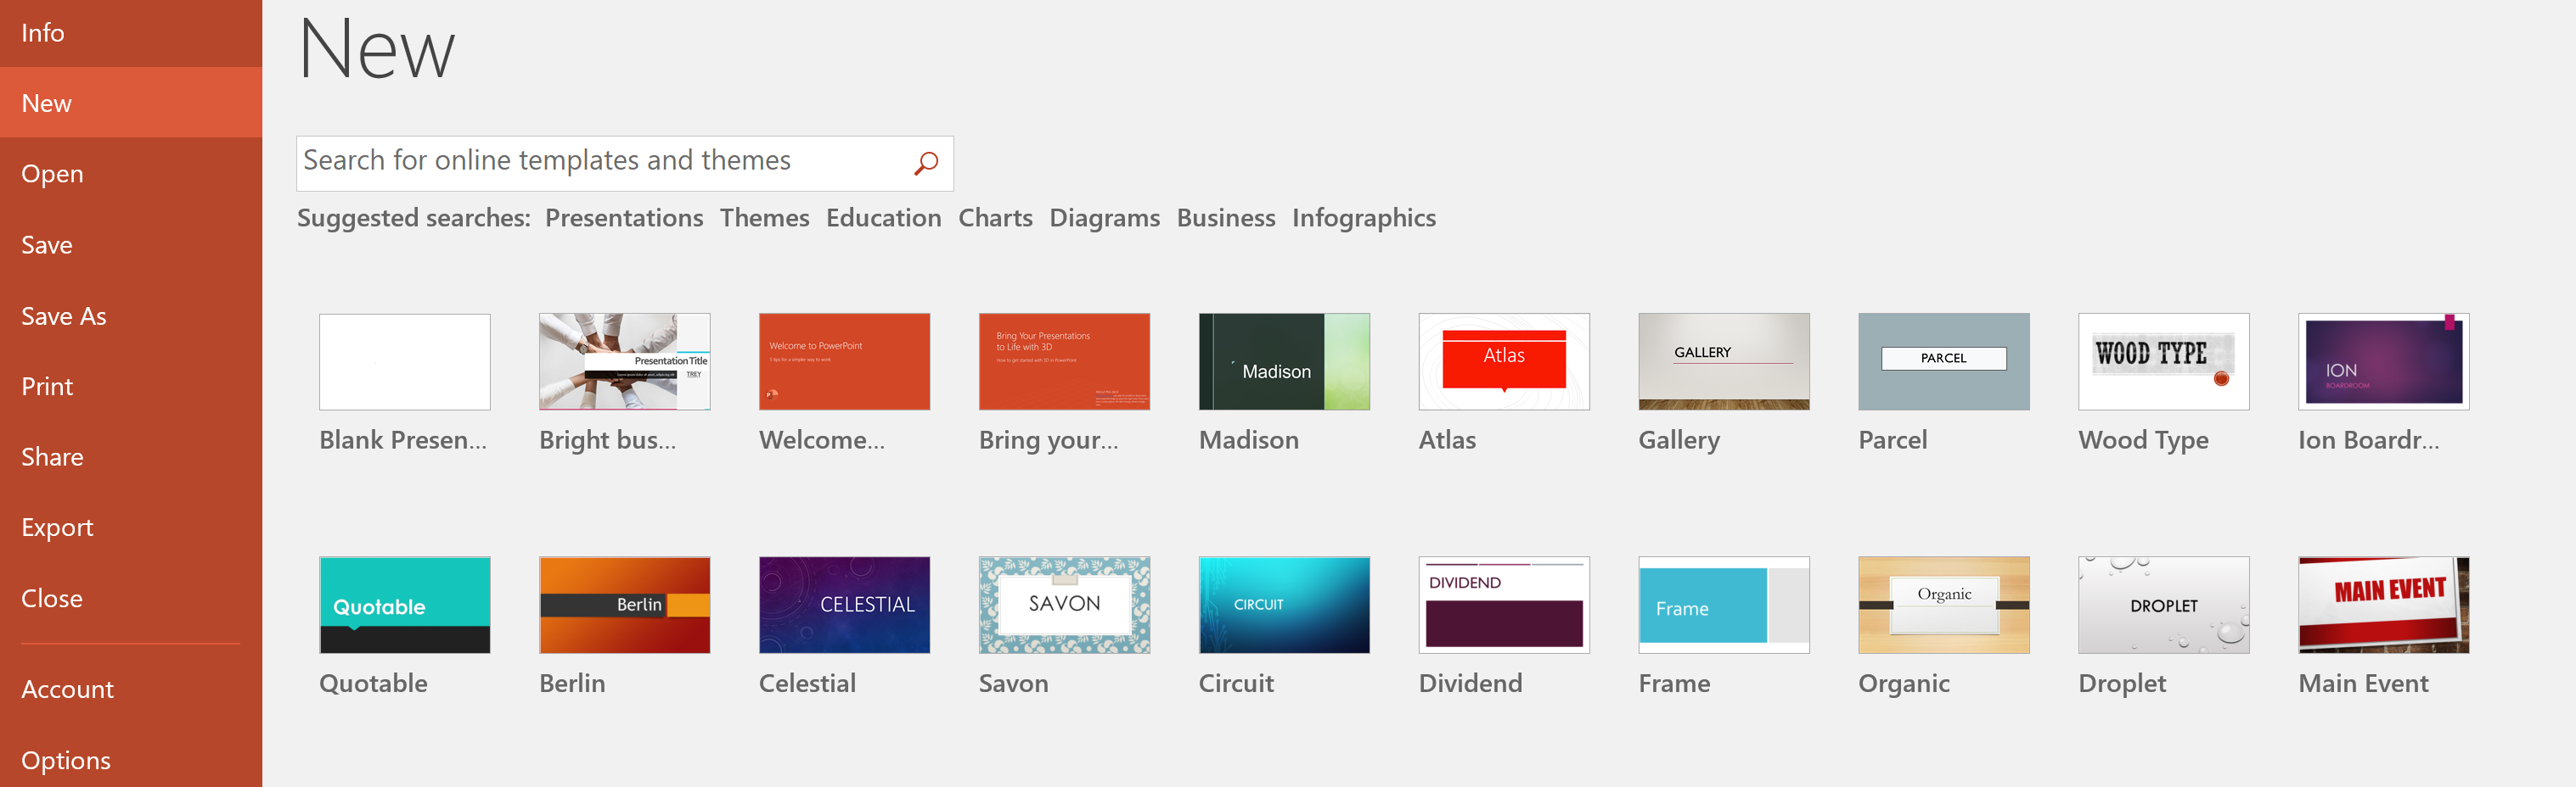Select the Wood Type template
The image size is (2576, 787).
pos(2164,361)
